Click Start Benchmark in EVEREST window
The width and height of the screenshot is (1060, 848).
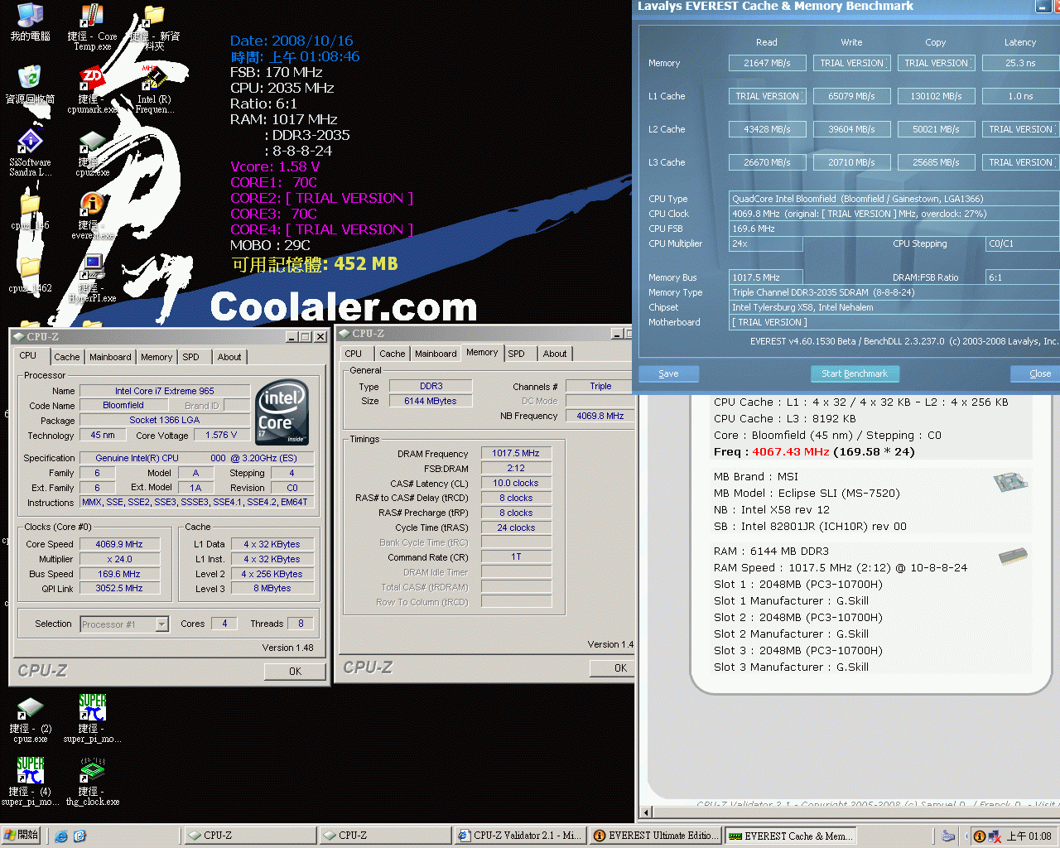[855, 373]
